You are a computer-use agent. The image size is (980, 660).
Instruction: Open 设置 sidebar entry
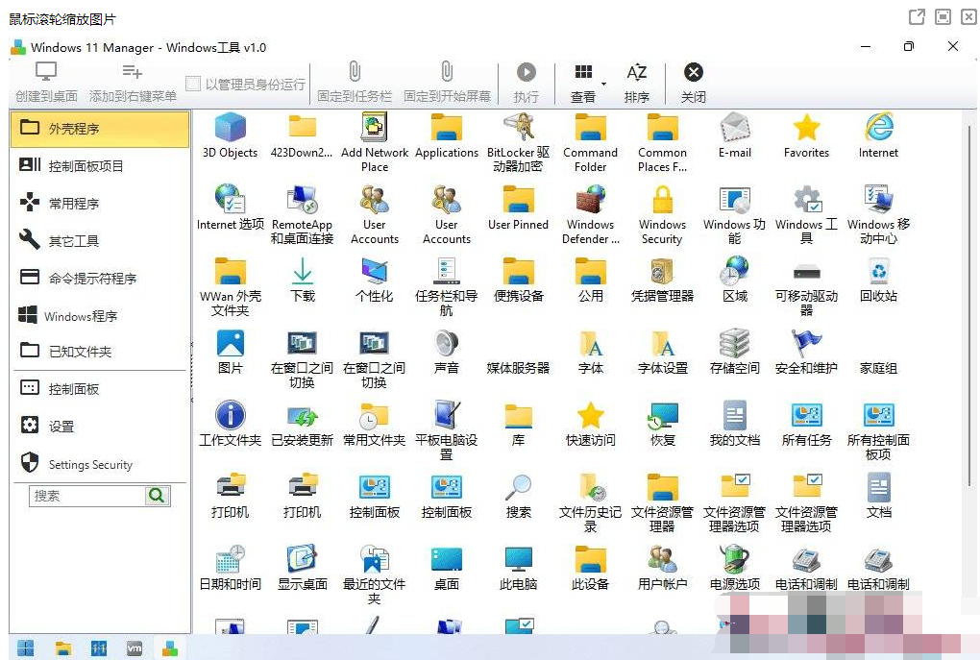pyautogui.click(x=100, y=427)
